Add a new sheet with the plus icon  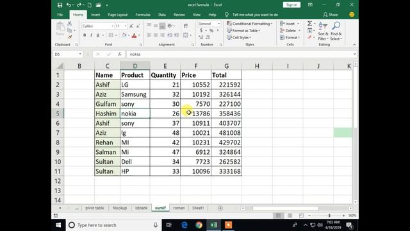[220, 208]
